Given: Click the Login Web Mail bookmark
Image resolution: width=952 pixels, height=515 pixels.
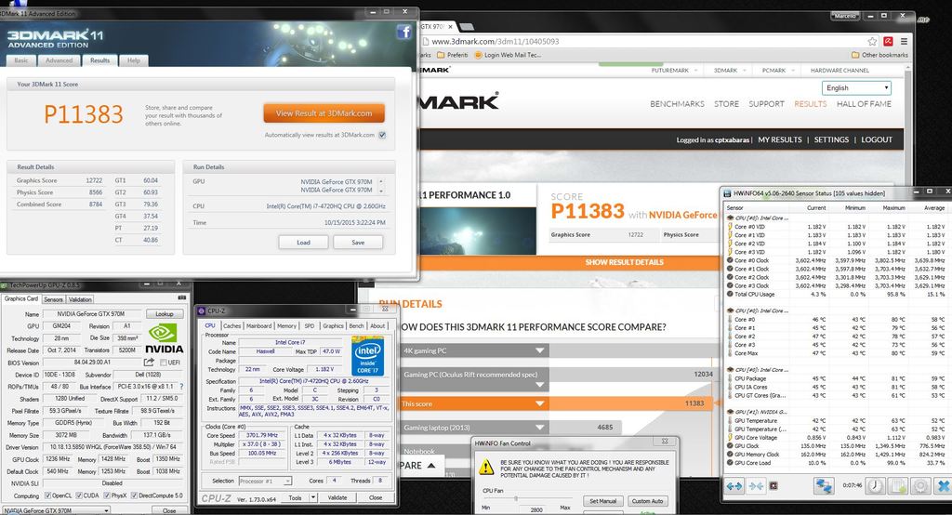Looking at the screenshot, I should [508, 55].
